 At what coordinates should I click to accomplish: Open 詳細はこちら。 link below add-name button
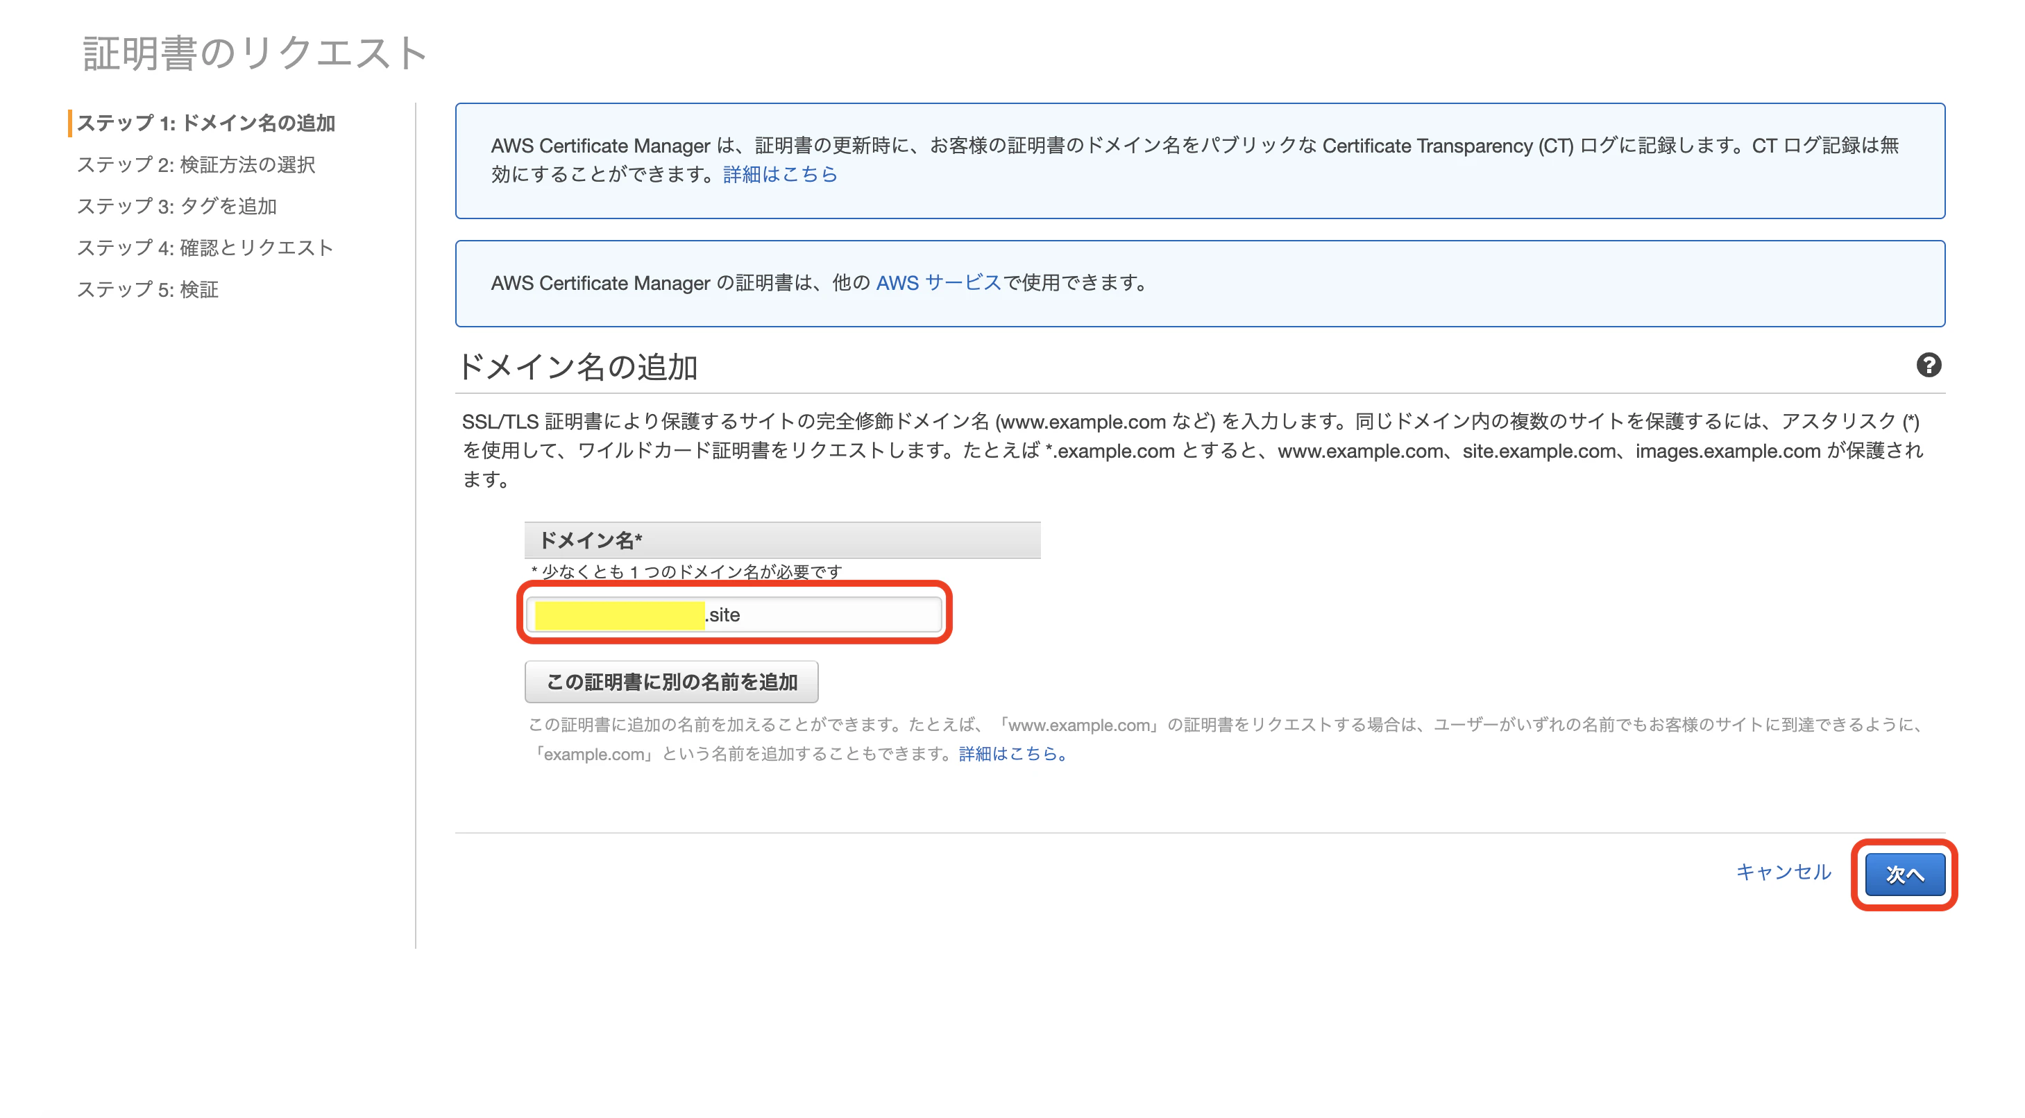(1013, 755)
